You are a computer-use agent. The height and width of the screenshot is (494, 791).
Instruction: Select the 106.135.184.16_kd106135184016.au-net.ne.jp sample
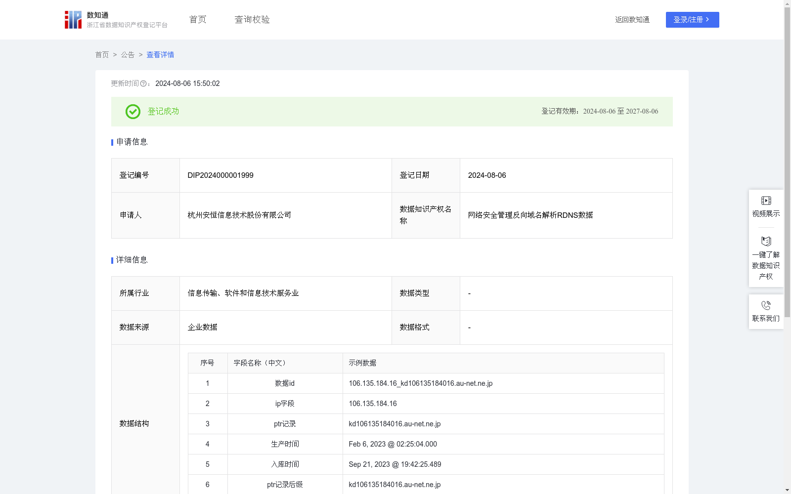(x=421, y=383)
